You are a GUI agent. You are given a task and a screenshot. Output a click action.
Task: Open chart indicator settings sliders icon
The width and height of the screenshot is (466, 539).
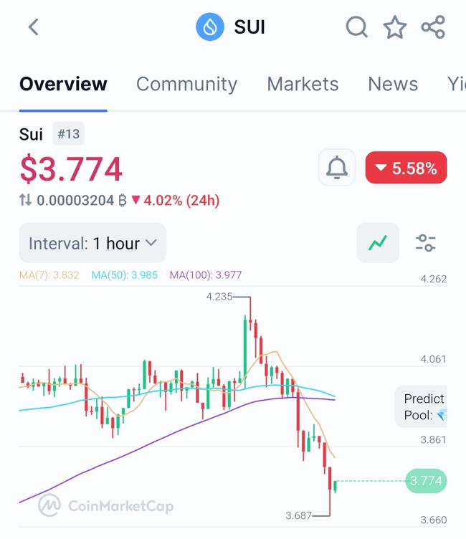click(x=426, y=243)
